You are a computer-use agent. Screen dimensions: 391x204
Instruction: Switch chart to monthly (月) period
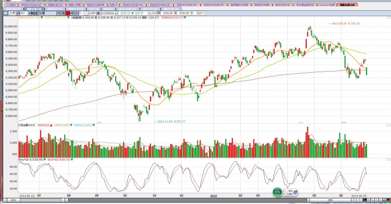click(x=59, y=13)
